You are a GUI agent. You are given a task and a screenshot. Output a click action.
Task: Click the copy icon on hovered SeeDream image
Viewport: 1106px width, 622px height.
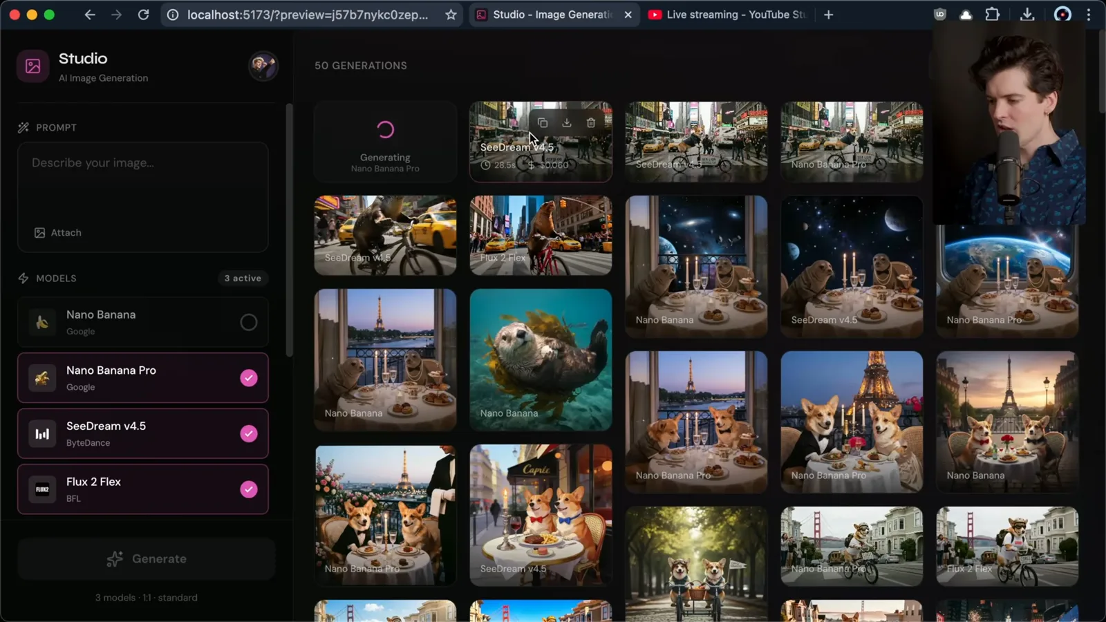click(543, 123)
